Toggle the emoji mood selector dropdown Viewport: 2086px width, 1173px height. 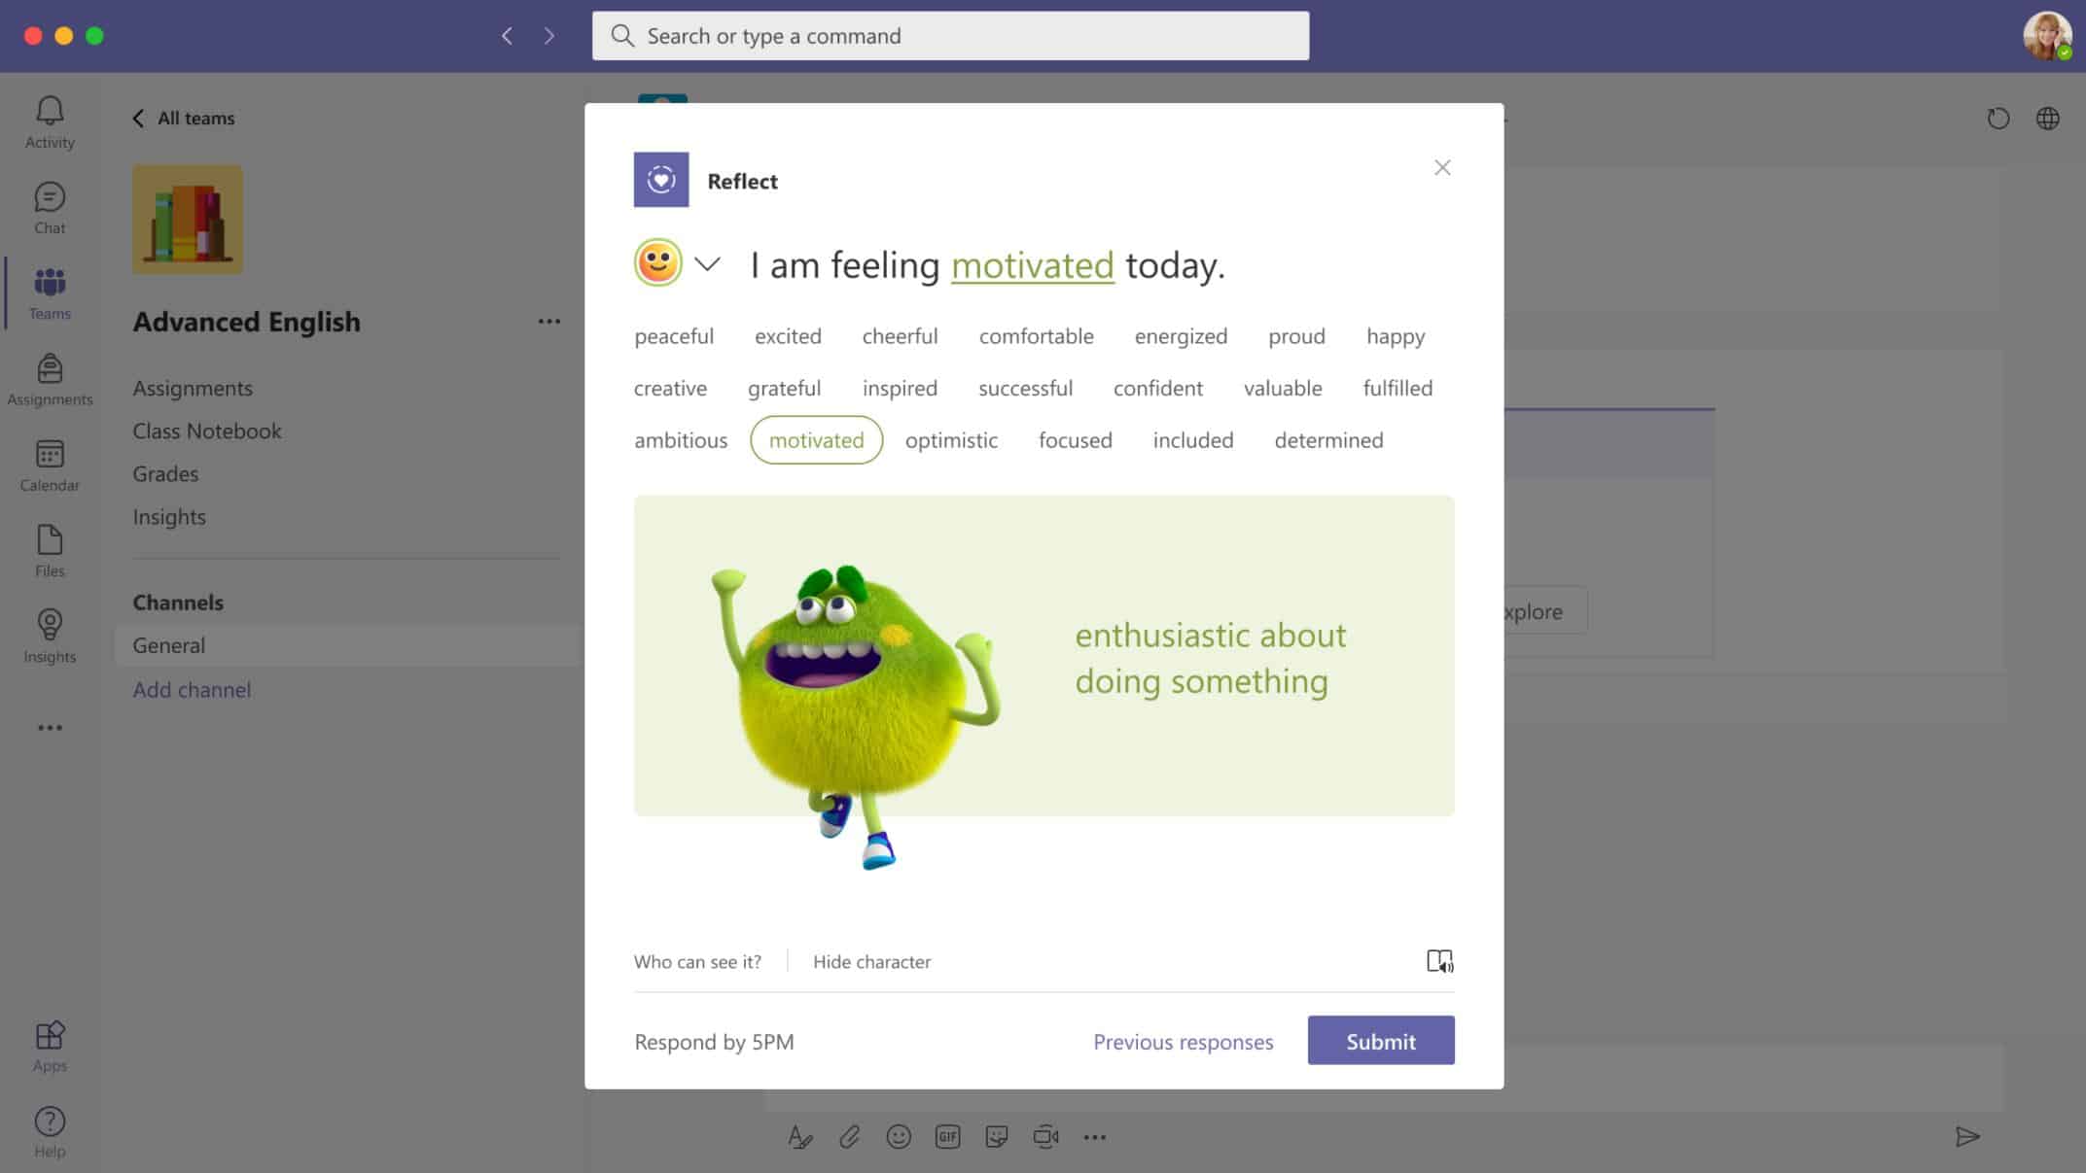[x=706, y=262]
